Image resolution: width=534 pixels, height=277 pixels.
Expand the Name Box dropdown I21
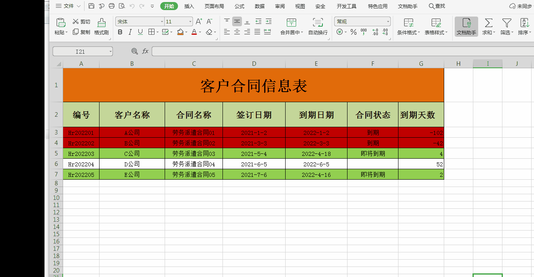(x=110, y=51)
